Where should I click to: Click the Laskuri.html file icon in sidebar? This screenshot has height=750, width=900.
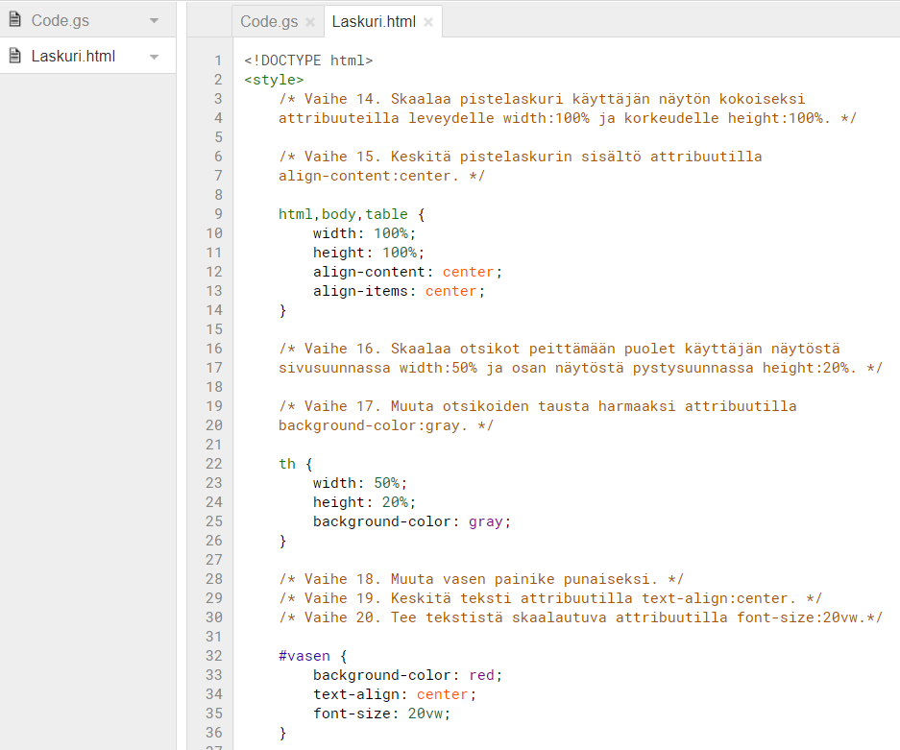(x=14, y=57)
